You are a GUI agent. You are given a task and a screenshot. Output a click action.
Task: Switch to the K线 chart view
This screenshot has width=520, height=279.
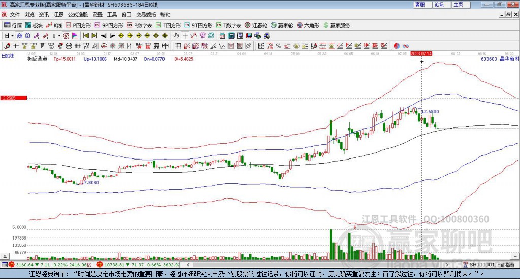coord(54,25)
